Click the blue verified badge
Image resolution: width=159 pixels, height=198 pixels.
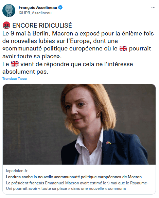pos(60,7)
